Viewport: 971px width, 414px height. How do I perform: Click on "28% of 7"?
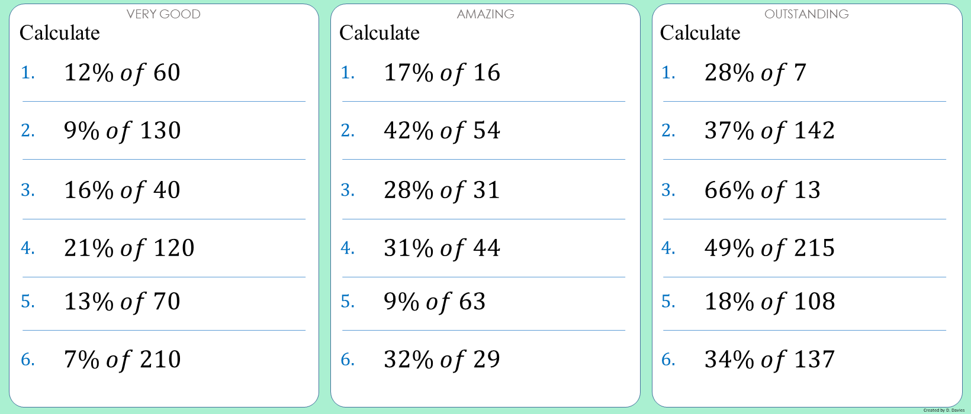[755, 73]
